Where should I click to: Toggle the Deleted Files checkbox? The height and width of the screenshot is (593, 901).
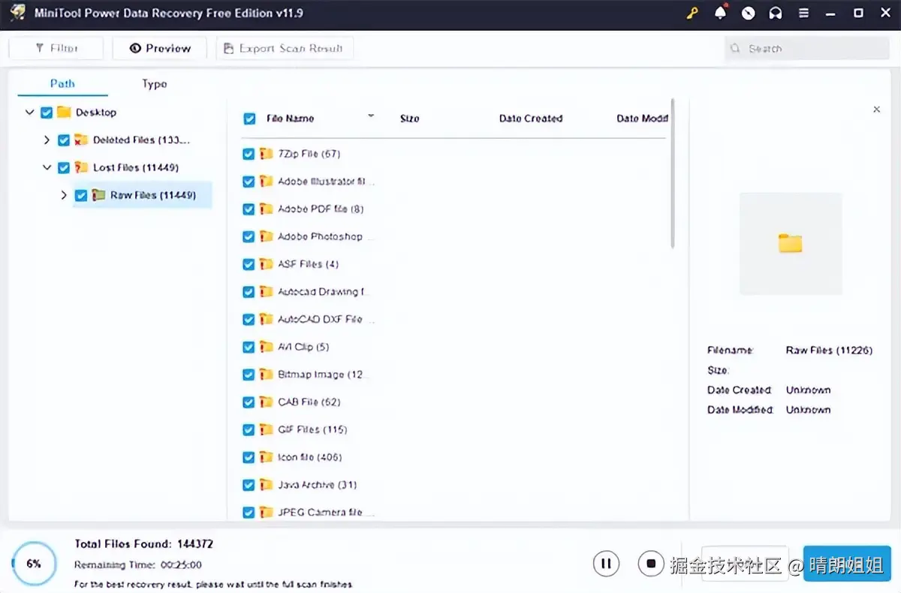pos(64,140)
